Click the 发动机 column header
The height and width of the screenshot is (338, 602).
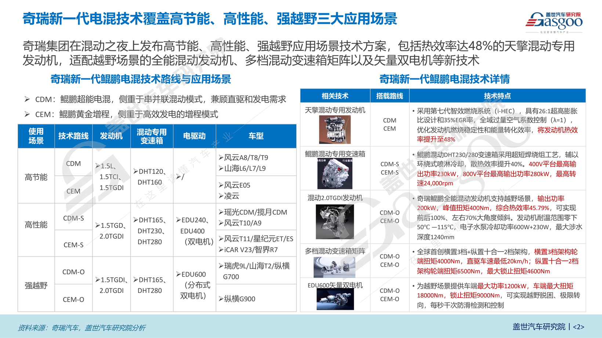111,136
